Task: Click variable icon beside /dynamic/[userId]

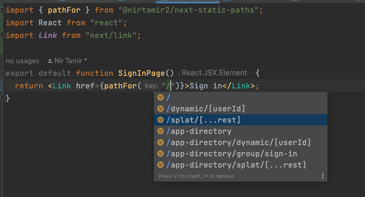Action: tap(160, 109)
